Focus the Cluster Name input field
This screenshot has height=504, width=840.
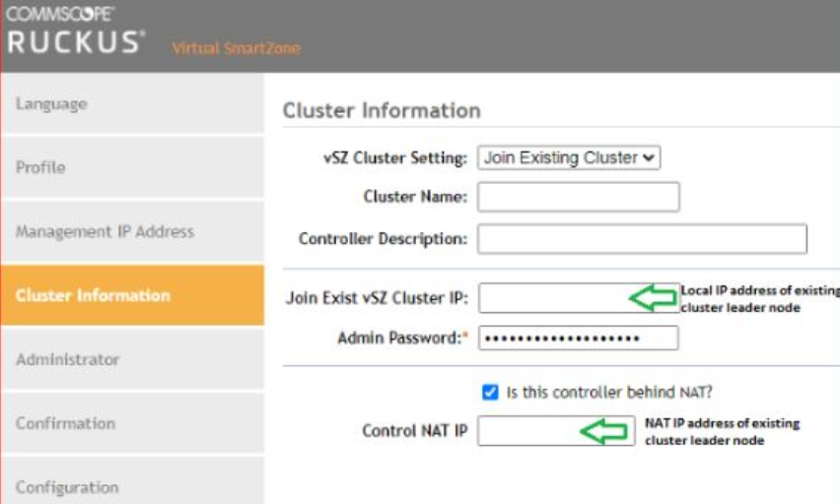tap(579, 197)
